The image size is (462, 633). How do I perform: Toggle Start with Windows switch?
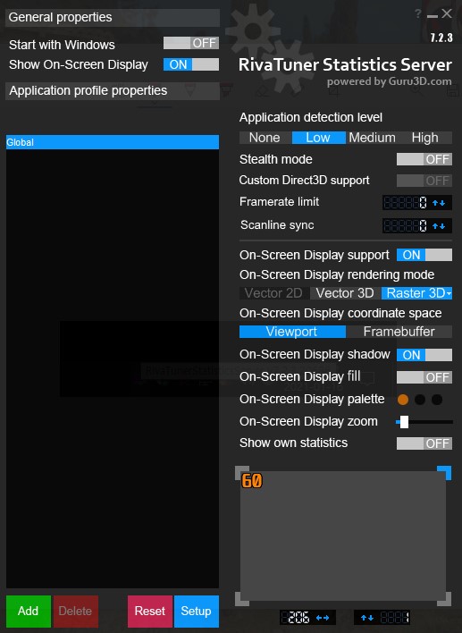191,43
